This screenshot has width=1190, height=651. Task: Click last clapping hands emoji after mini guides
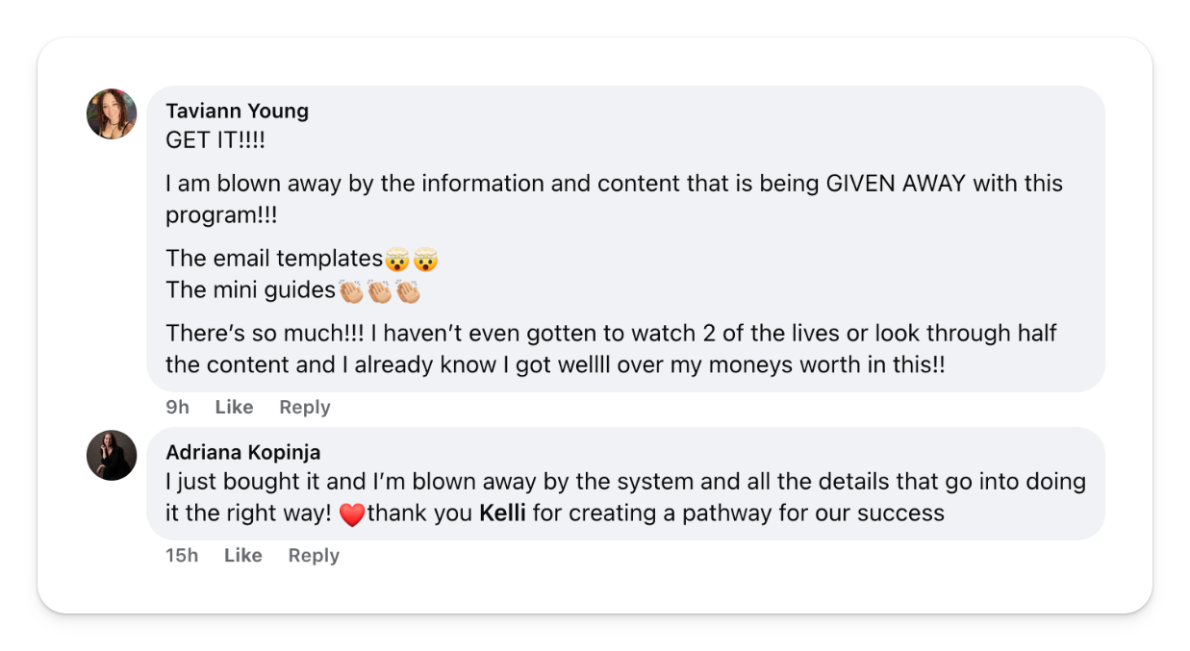coord(408,290)
